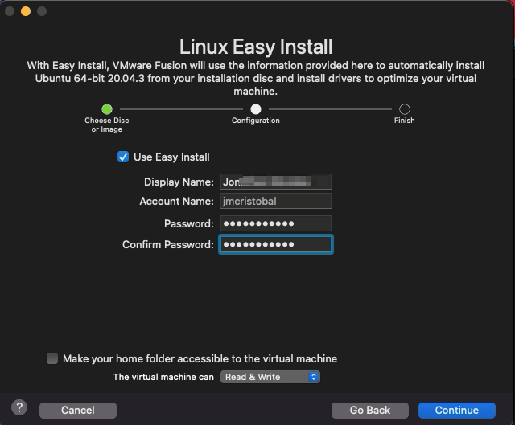The image size is (515, 425).
Task: Click the 'Password:' label above Confirm Password
Action: pyautogui.click(x=189, y=223)
